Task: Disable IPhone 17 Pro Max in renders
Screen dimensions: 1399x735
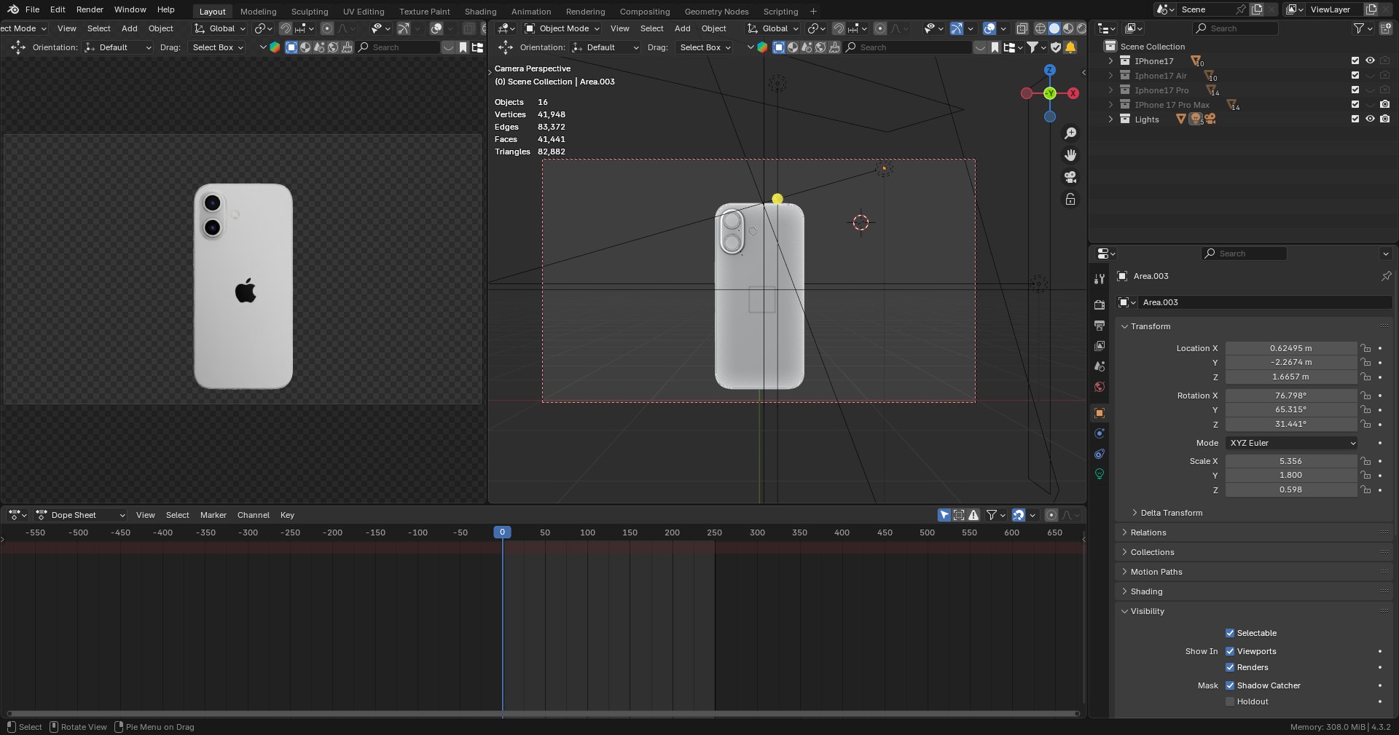Action: click(1384, 104)
